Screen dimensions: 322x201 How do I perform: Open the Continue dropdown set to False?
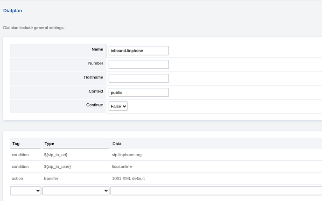coord(118,106)
